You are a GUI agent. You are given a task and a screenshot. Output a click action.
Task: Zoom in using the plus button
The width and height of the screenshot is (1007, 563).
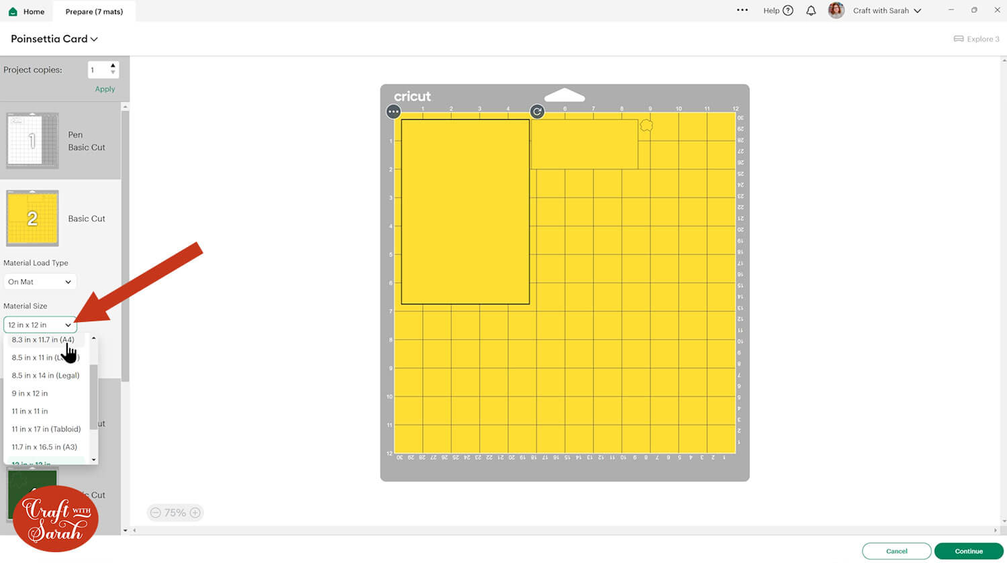195,513
